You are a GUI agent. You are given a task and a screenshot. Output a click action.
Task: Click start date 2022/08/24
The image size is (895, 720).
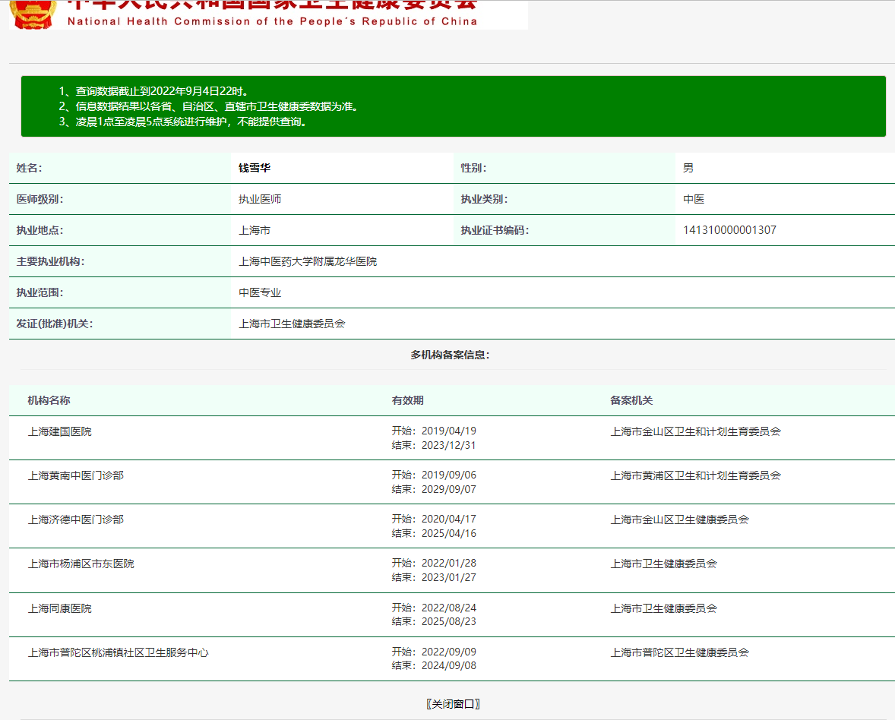point(449,608)
